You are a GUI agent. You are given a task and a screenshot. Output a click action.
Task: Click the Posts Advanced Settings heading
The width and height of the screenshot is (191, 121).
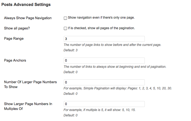tap(26, 5)
